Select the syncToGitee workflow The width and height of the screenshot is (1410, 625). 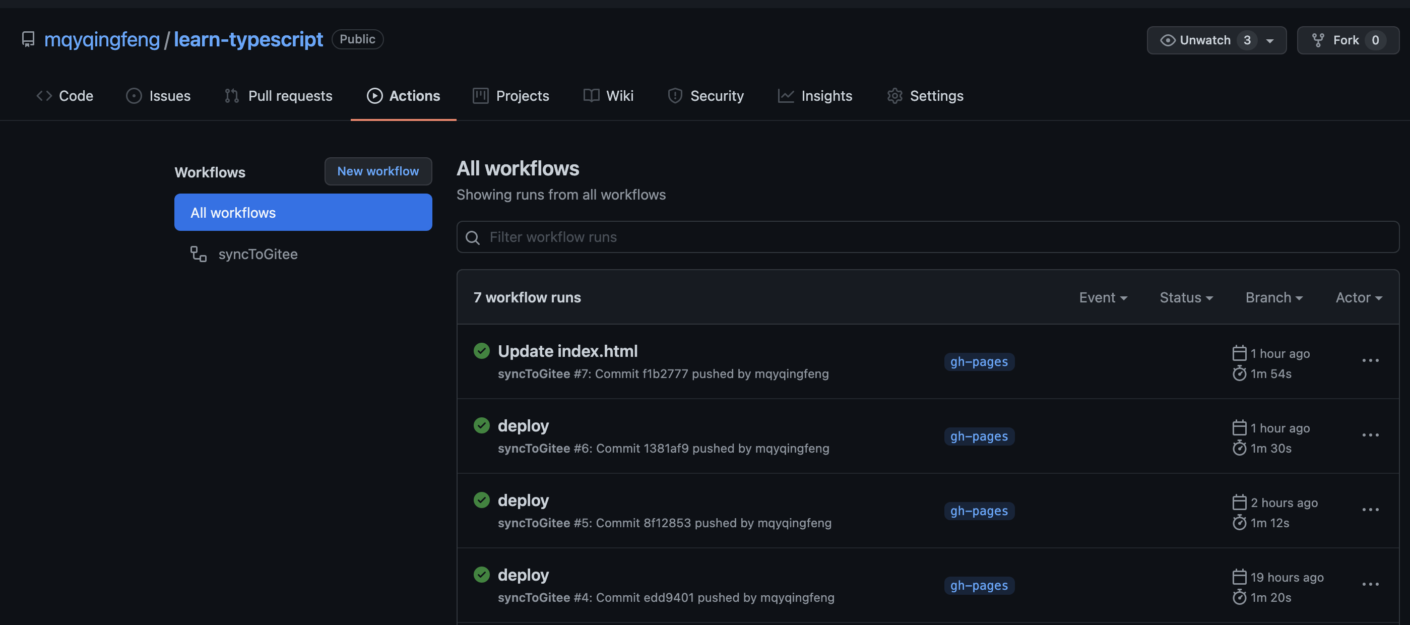click(x=258, y=253)
